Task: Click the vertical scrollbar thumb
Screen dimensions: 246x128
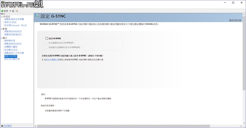Action: (x=244, y=53)
